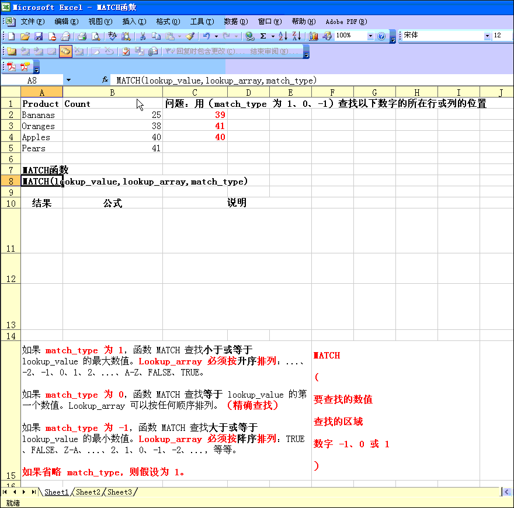Switch to the Sheet2 tab
Screen dimensions: 514x508
coord(88,492)
